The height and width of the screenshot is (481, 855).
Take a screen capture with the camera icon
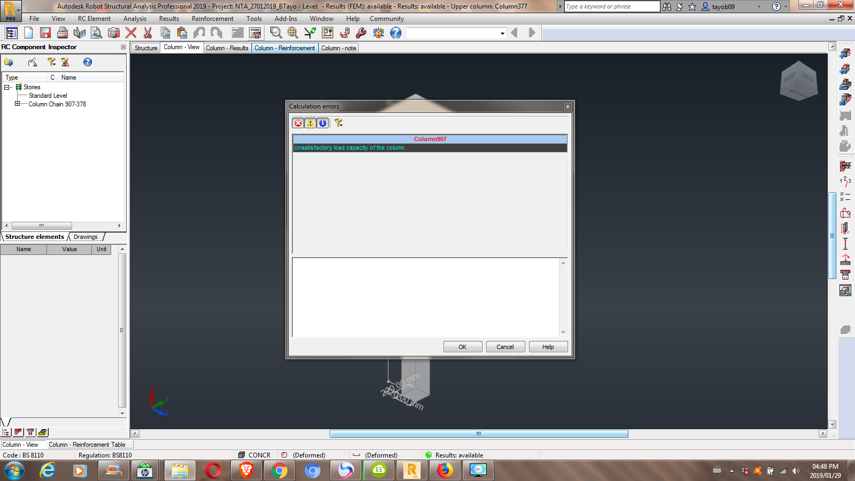coord(113,33)
